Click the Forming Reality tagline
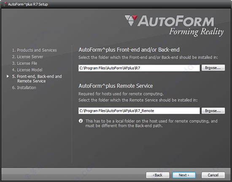This screenshot has width=232, height=182. (x=196, y=32)
